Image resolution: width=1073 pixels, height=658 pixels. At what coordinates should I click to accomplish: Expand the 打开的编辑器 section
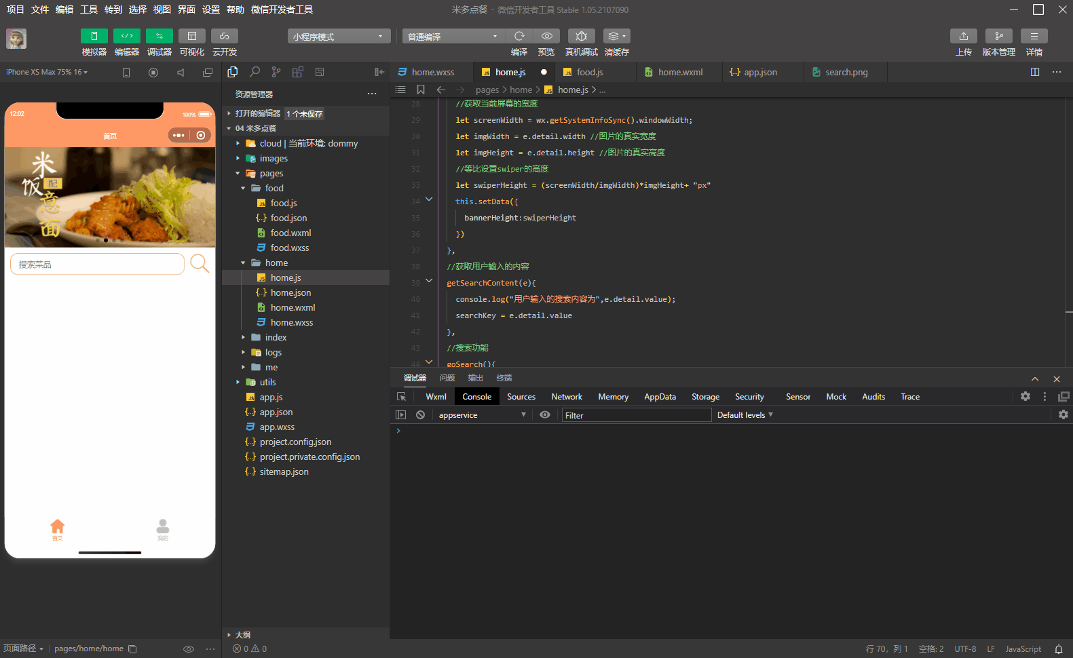[257, 113]
